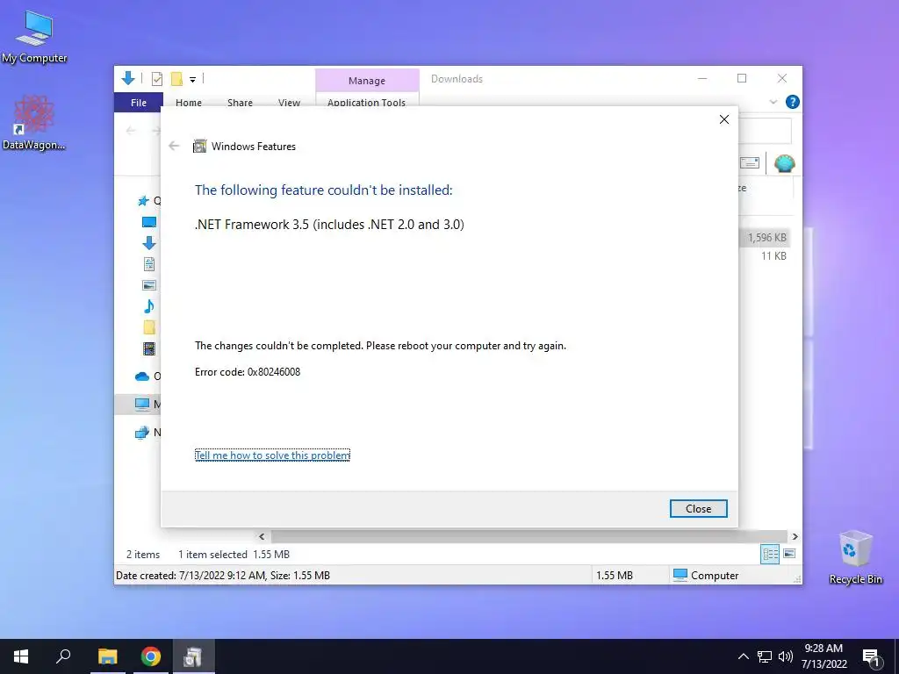Click the Windows Start button
Viewport: 899px width, 674px height.
(21, 656)
